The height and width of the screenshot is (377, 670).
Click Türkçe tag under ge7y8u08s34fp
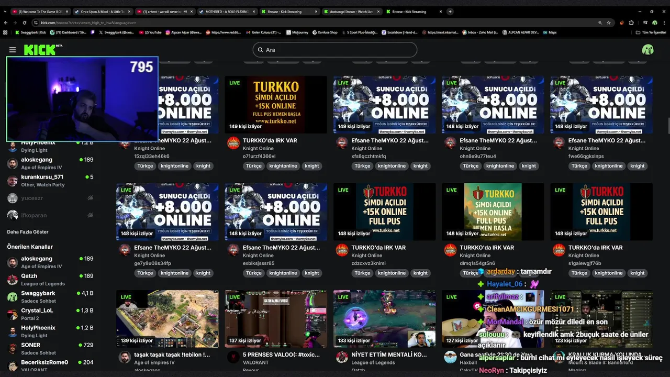(x=145, y=273)
